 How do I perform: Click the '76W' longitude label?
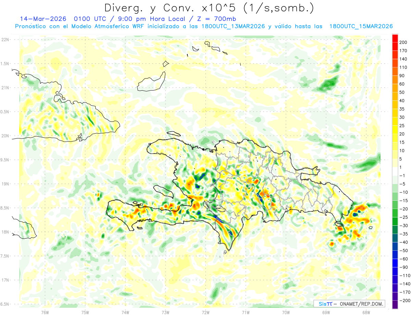coord(45,313)
